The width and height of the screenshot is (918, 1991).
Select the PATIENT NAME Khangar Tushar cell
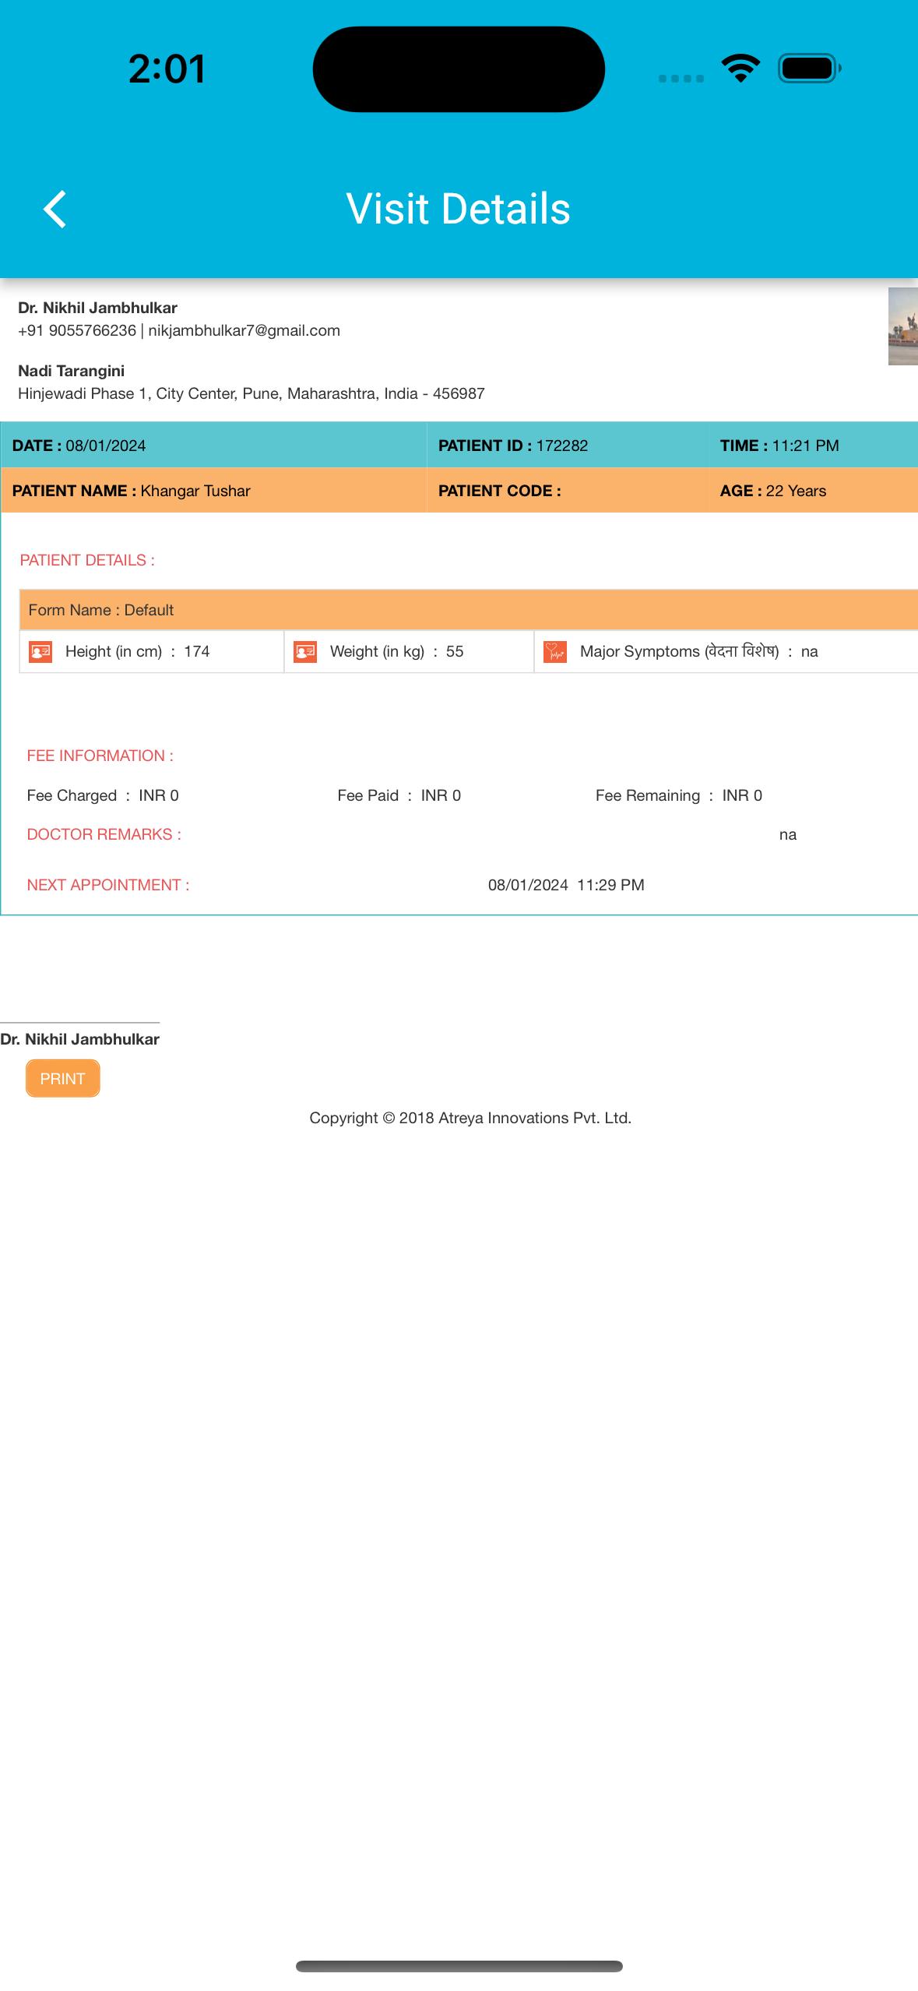click(214, 491)
